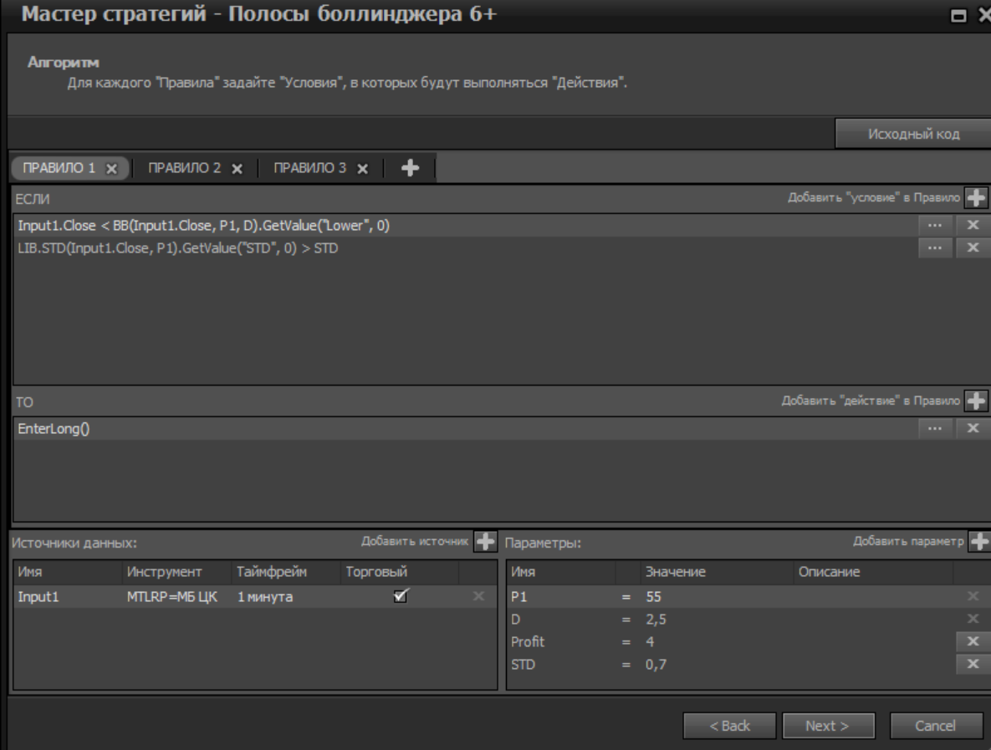Screen dimensions: 991x750
Task: Click the Исходный код button
Action: pyautogui.click(x=912, y=134)
